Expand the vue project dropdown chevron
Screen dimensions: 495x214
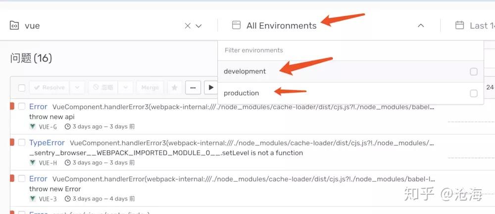click(199, 26)
